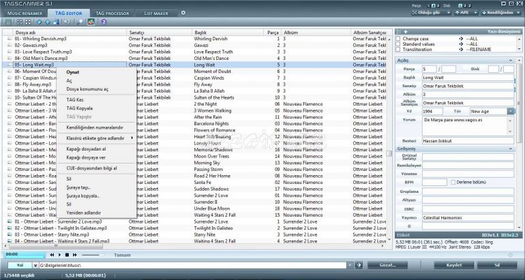Click the magnifier search icon in toolbar
This screenshot has width=525, height=280.
[80, 22]
